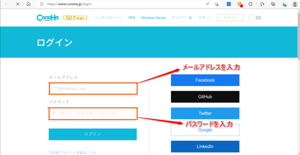Viewport: 300px width, 155px height.
Task: Open the browser extensions puzzle menu
Action: 250,4
